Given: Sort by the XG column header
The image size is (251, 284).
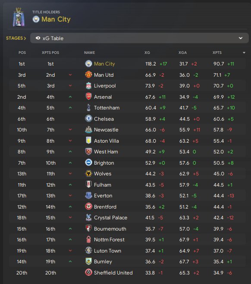Looking at the screenshot, I should [147, 53].
